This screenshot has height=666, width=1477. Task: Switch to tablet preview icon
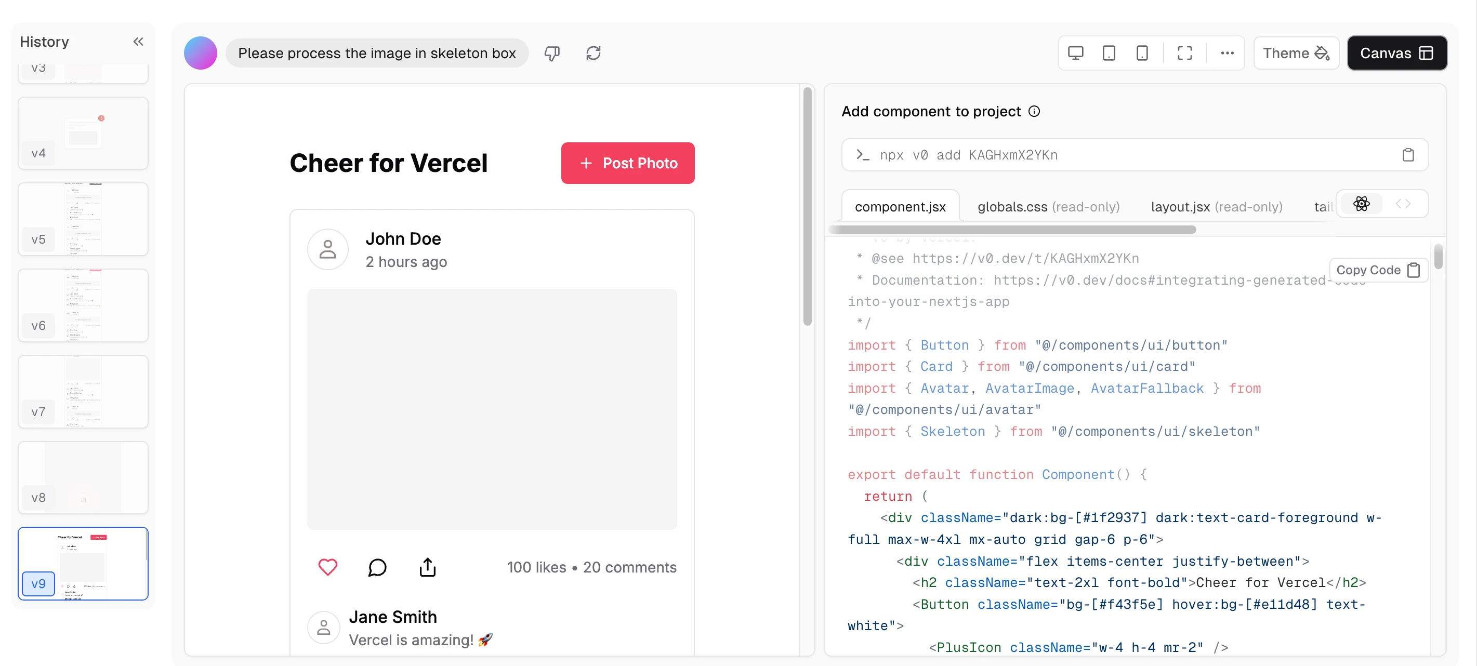point(1109,54)
